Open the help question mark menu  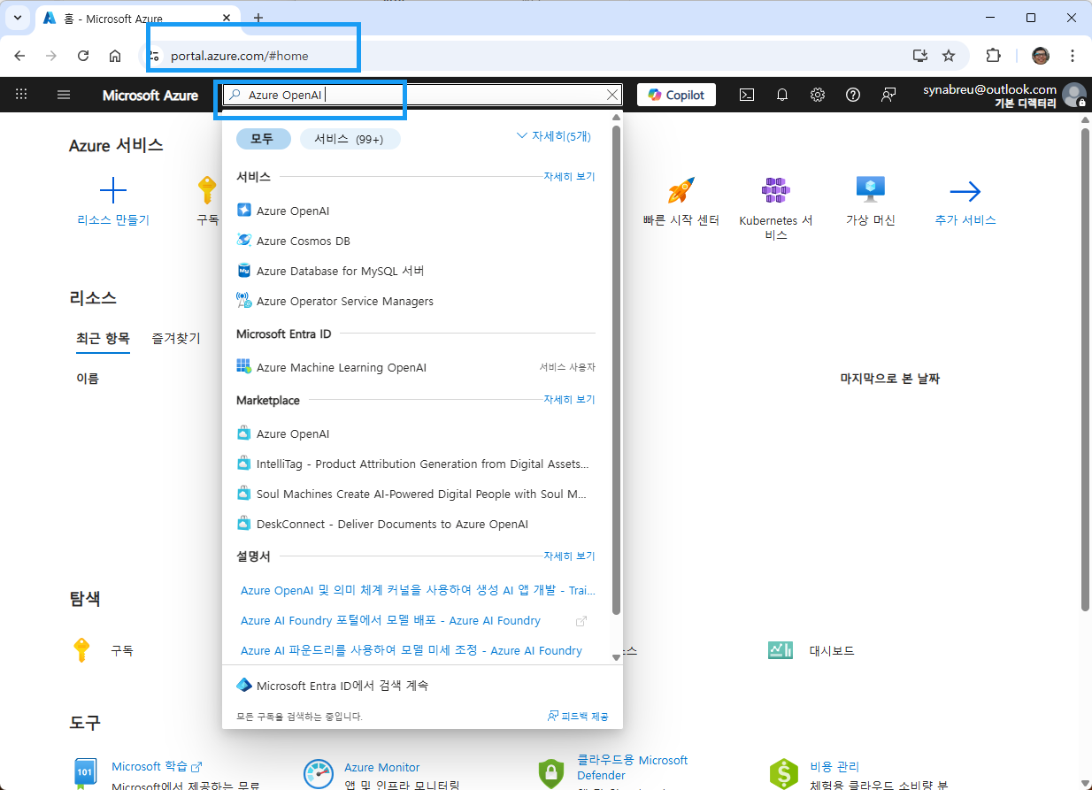853,95
